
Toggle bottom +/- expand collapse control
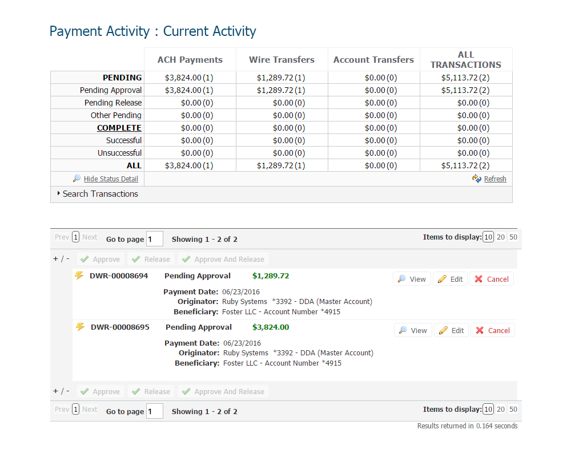point(61,391)
